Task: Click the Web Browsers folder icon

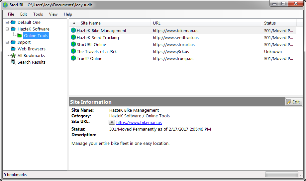Action: click(13, 49)
